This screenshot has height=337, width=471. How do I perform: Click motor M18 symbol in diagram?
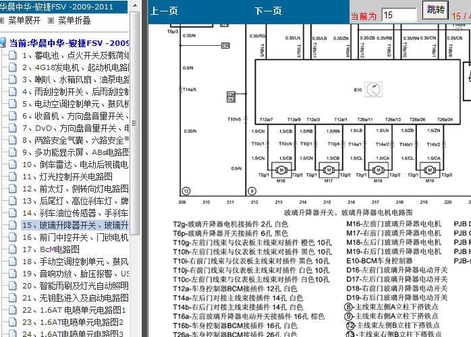(x=378, y=170)
